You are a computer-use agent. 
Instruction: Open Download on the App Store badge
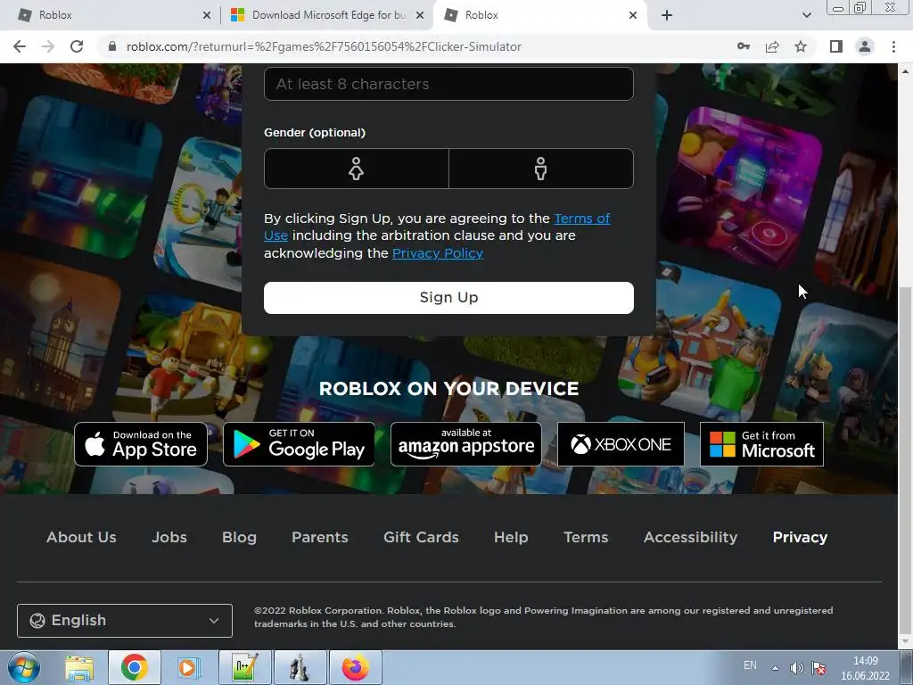(141, 444)
